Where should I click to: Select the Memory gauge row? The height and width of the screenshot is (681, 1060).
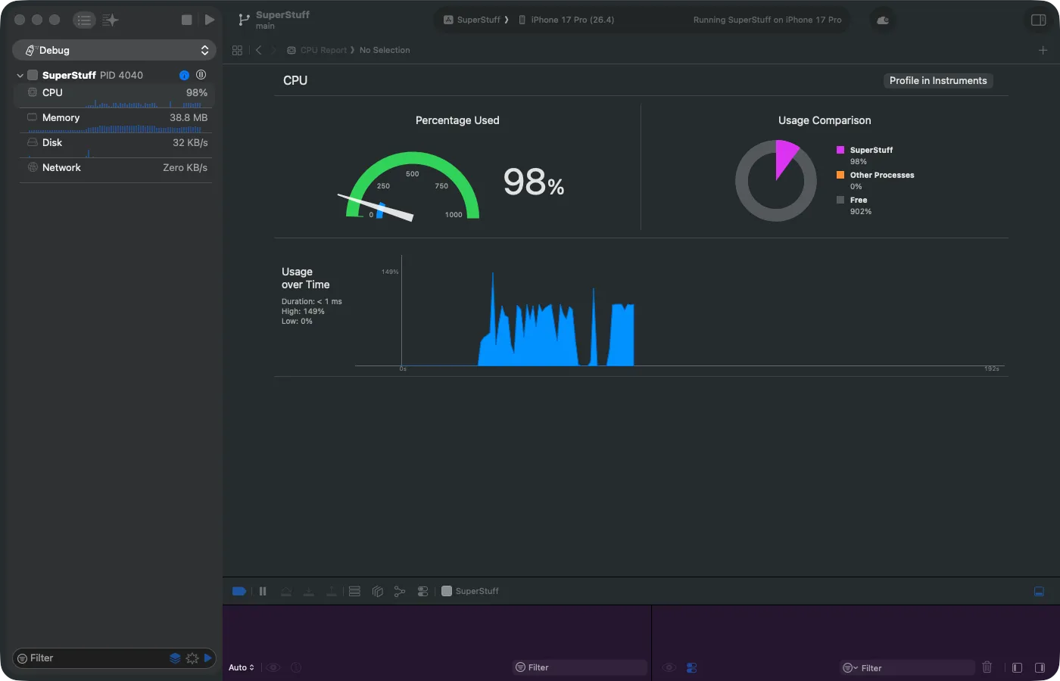tap(114, 120)
